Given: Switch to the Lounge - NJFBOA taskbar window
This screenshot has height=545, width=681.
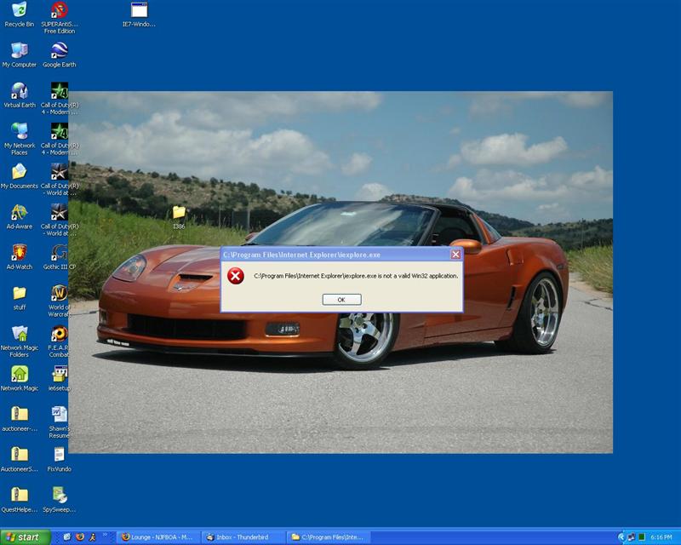Looking at the screenshot, I should [x=157, y=537].
